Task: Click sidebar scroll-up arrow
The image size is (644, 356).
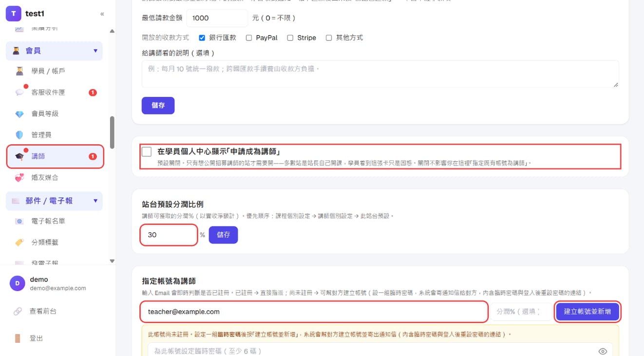Action: (112, 31)
